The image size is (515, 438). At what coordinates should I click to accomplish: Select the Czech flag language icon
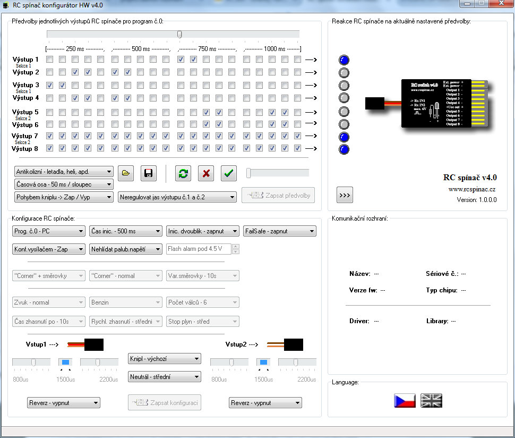click(405, 400)
